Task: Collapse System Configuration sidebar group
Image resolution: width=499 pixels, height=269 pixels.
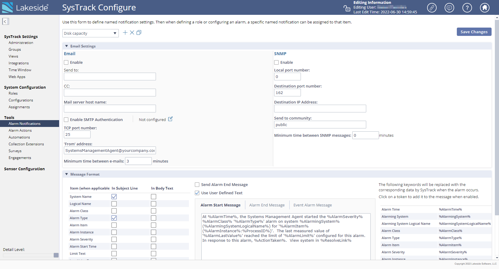Action: pyautogui.click(x=25, y=87)
